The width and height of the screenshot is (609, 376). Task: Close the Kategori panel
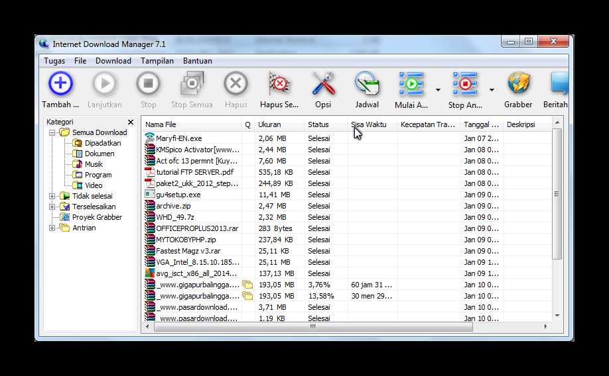pyautogui.click(x=131, y=122)
